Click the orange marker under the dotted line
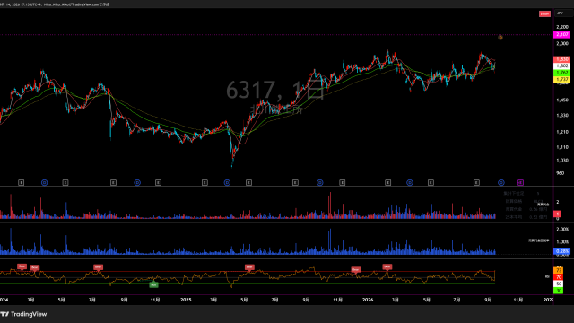Viewport: 574px width, 323px height. click(x=500, y=38)
